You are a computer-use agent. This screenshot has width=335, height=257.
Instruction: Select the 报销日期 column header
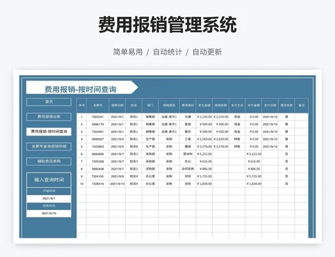[117, 105]
